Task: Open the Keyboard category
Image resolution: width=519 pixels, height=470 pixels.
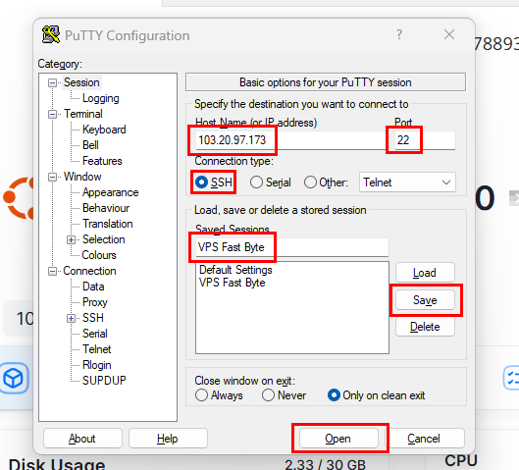Action: 104,130
